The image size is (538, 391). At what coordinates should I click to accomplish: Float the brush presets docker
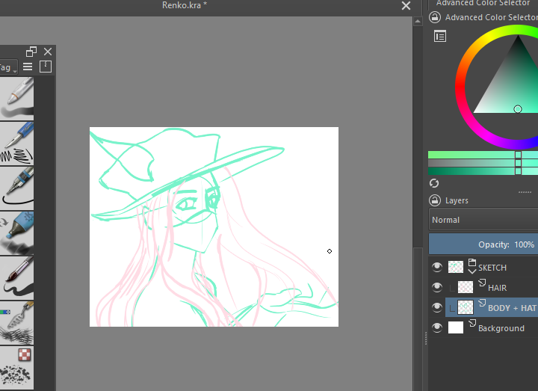point(31,52)
